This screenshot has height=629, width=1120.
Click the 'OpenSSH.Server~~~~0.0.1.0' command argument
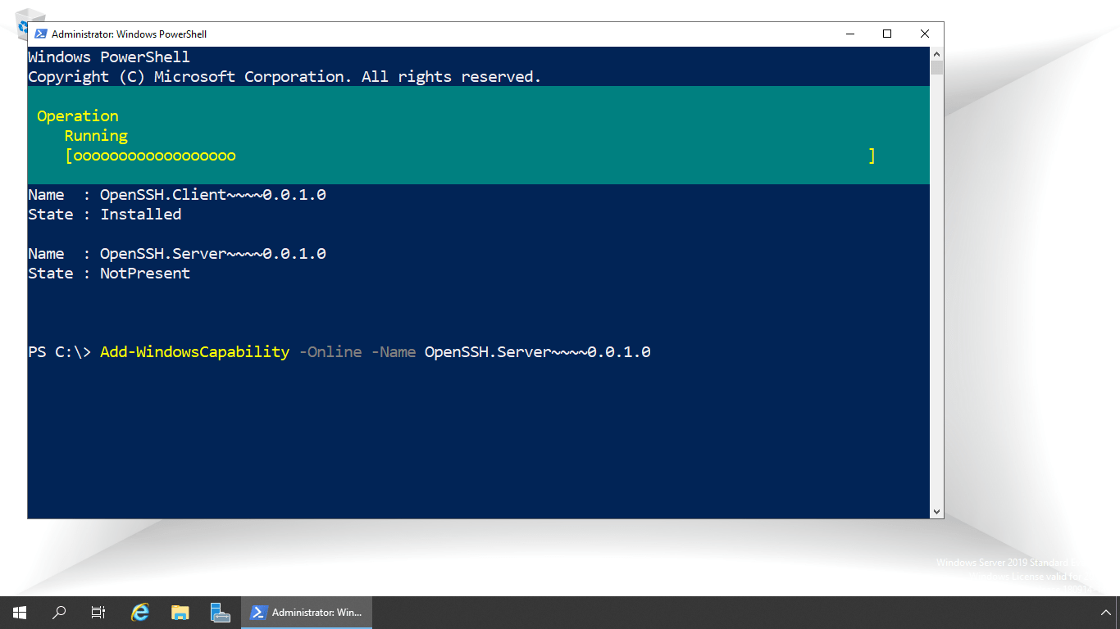(x=538, y=352)
